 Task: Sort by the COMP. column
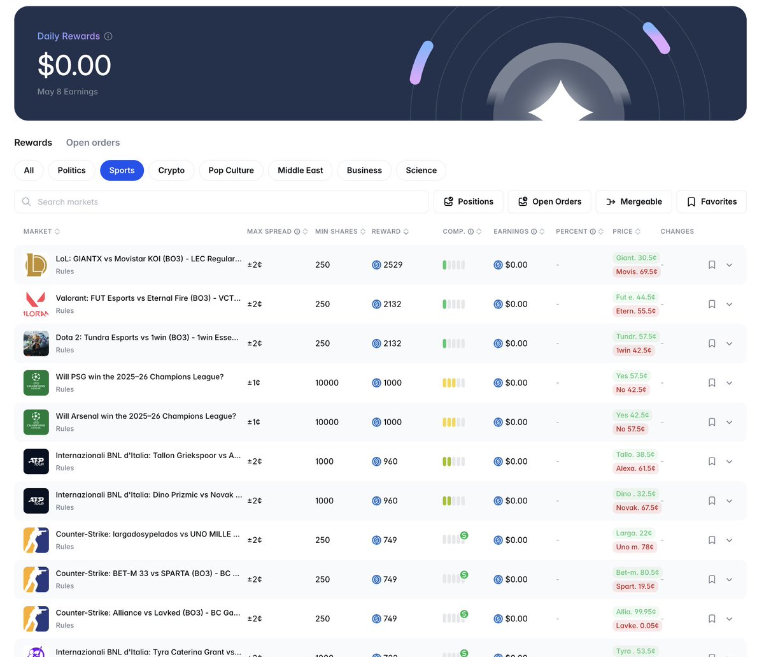(462, 231)
